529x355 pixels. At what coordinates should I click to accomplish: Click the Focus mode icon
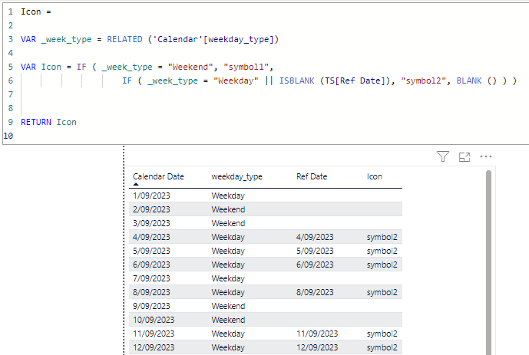tap(465, 157)
